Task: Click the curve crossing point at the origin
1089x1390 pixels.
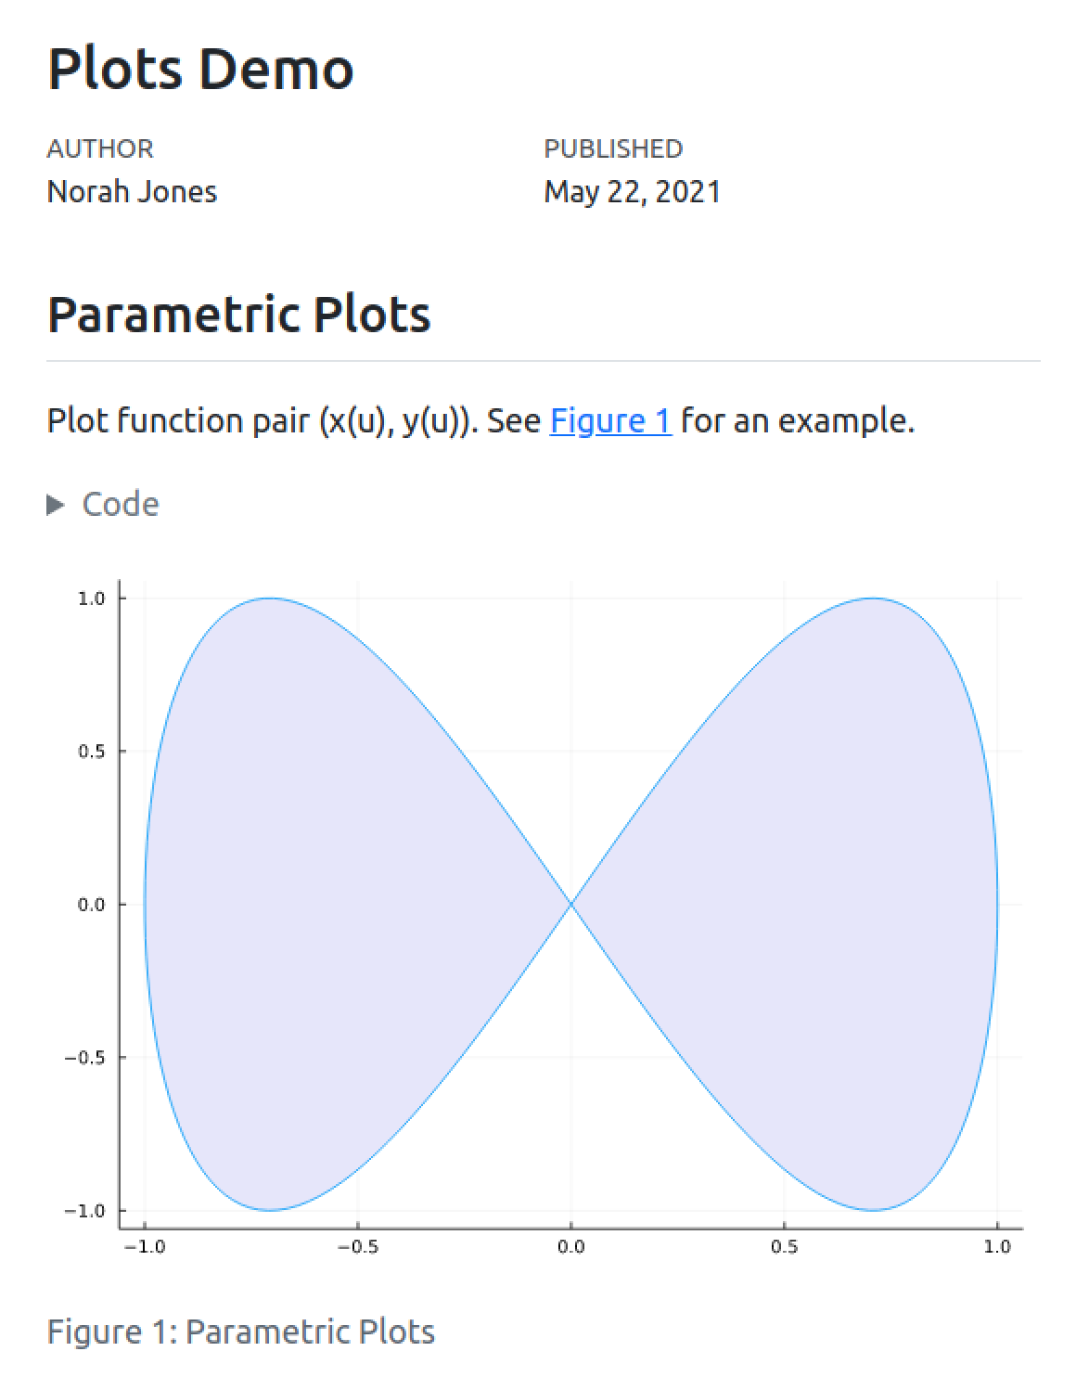Action: pos(571,904)
